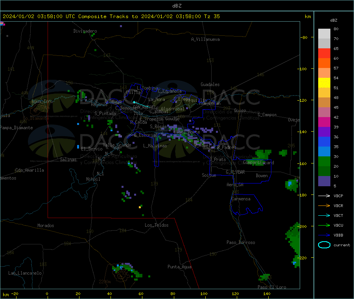This screenshot has height=299, width=354.
Task: Click the Pampa_Diamante place label
Action: click(x=17, y=128)
